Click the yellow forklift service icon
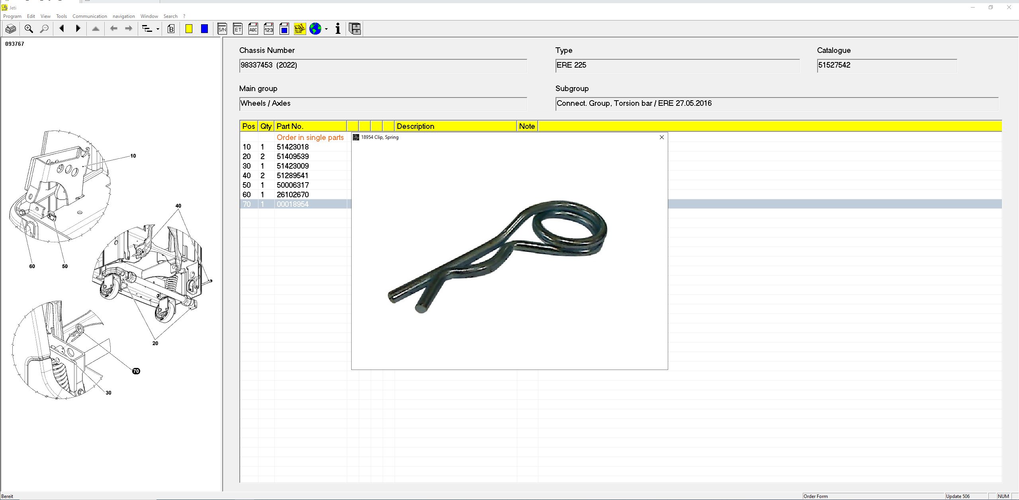The width and height of the screenshot is (1019, 500). 300,29
